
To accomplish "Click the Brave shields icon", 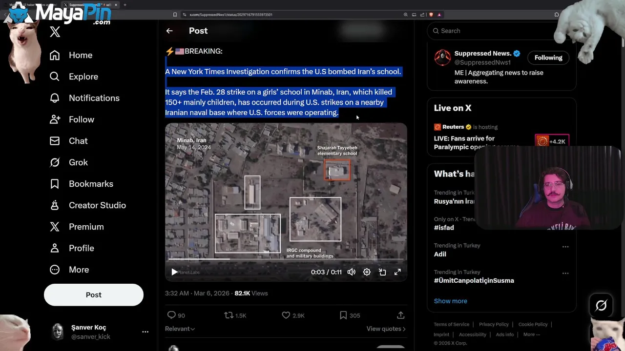I will coord(431,15).
